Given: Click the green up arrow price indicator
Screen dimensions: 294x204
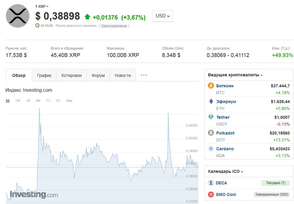Looking at the screenshot, I should pos(87,17).
